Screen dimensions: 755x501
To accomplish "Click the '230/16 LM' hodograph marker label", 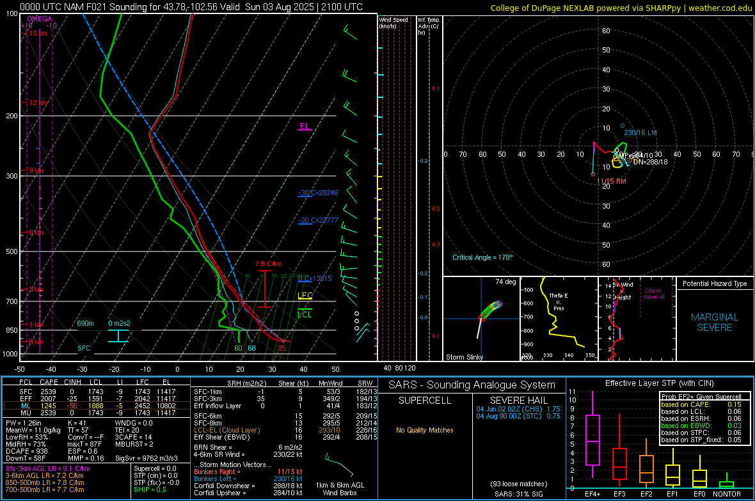I will click(x=640, y=132).
